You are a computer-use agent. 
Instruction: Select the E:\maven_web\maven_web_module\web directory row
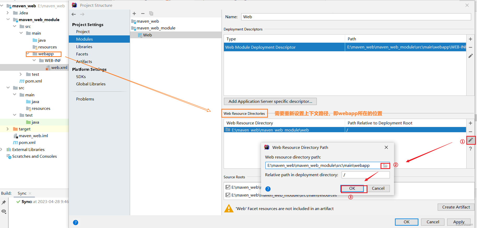point(345,130)
